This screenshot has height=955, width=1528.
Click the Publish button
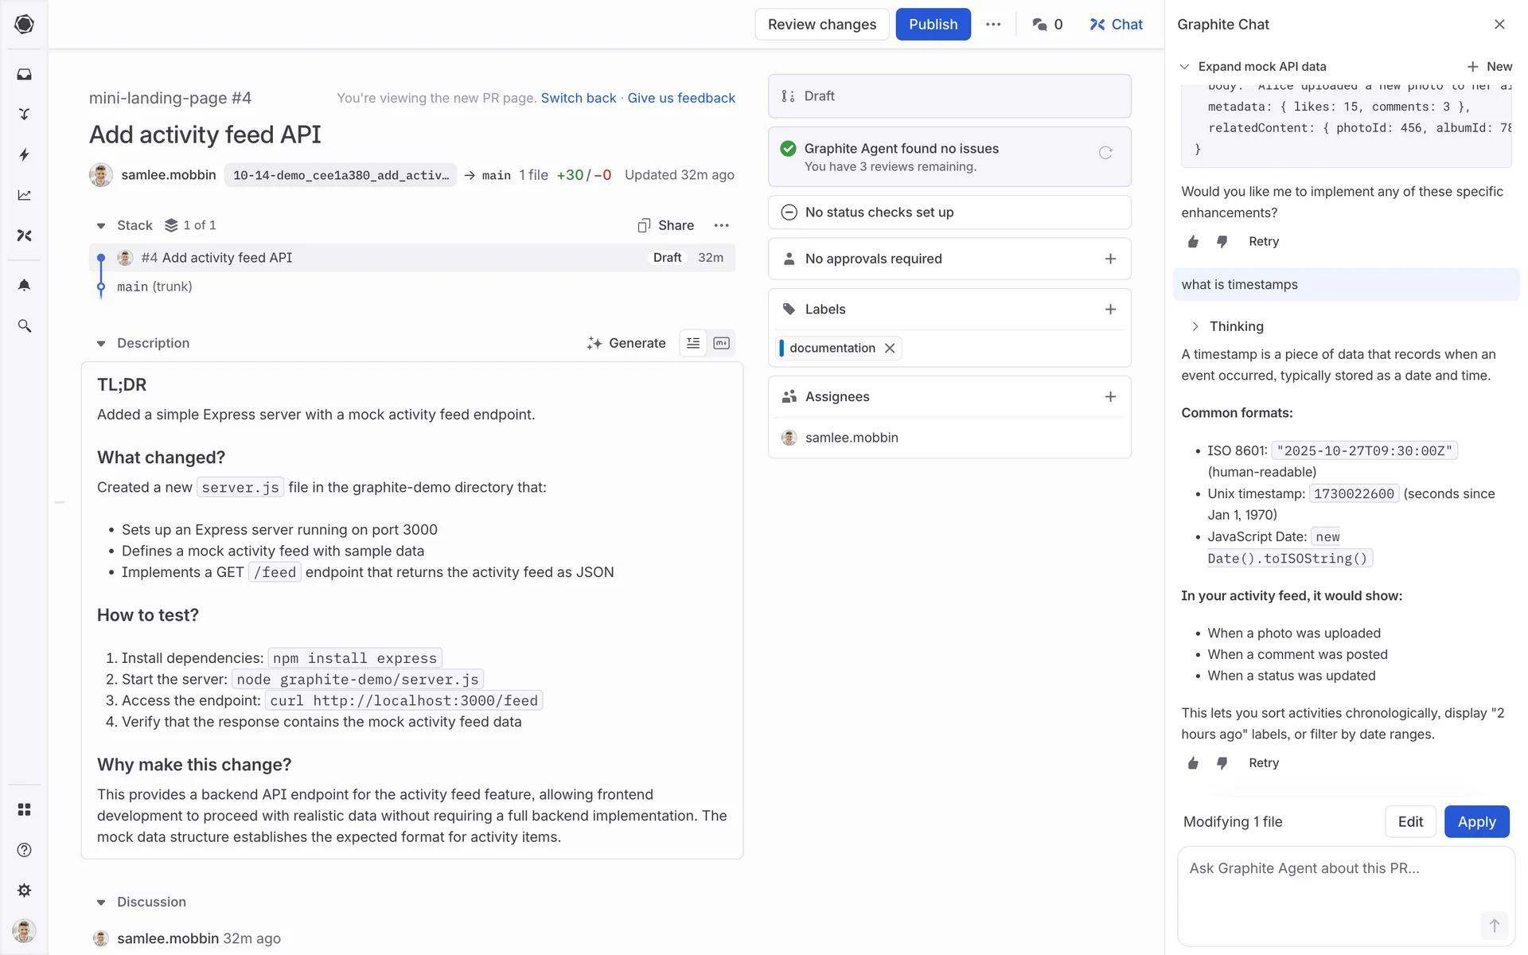933,25
